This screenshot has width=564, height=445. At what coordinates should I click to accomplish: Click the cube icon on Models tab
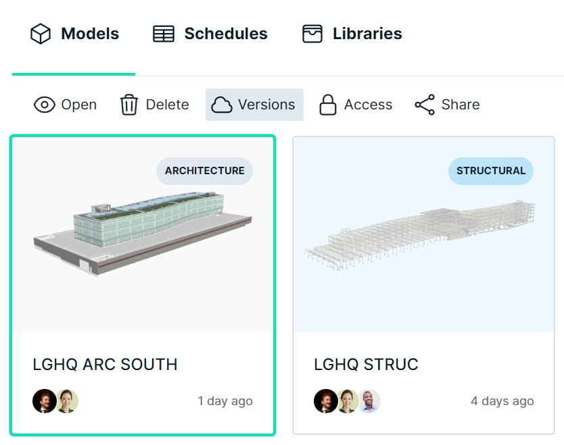point(41,34)
